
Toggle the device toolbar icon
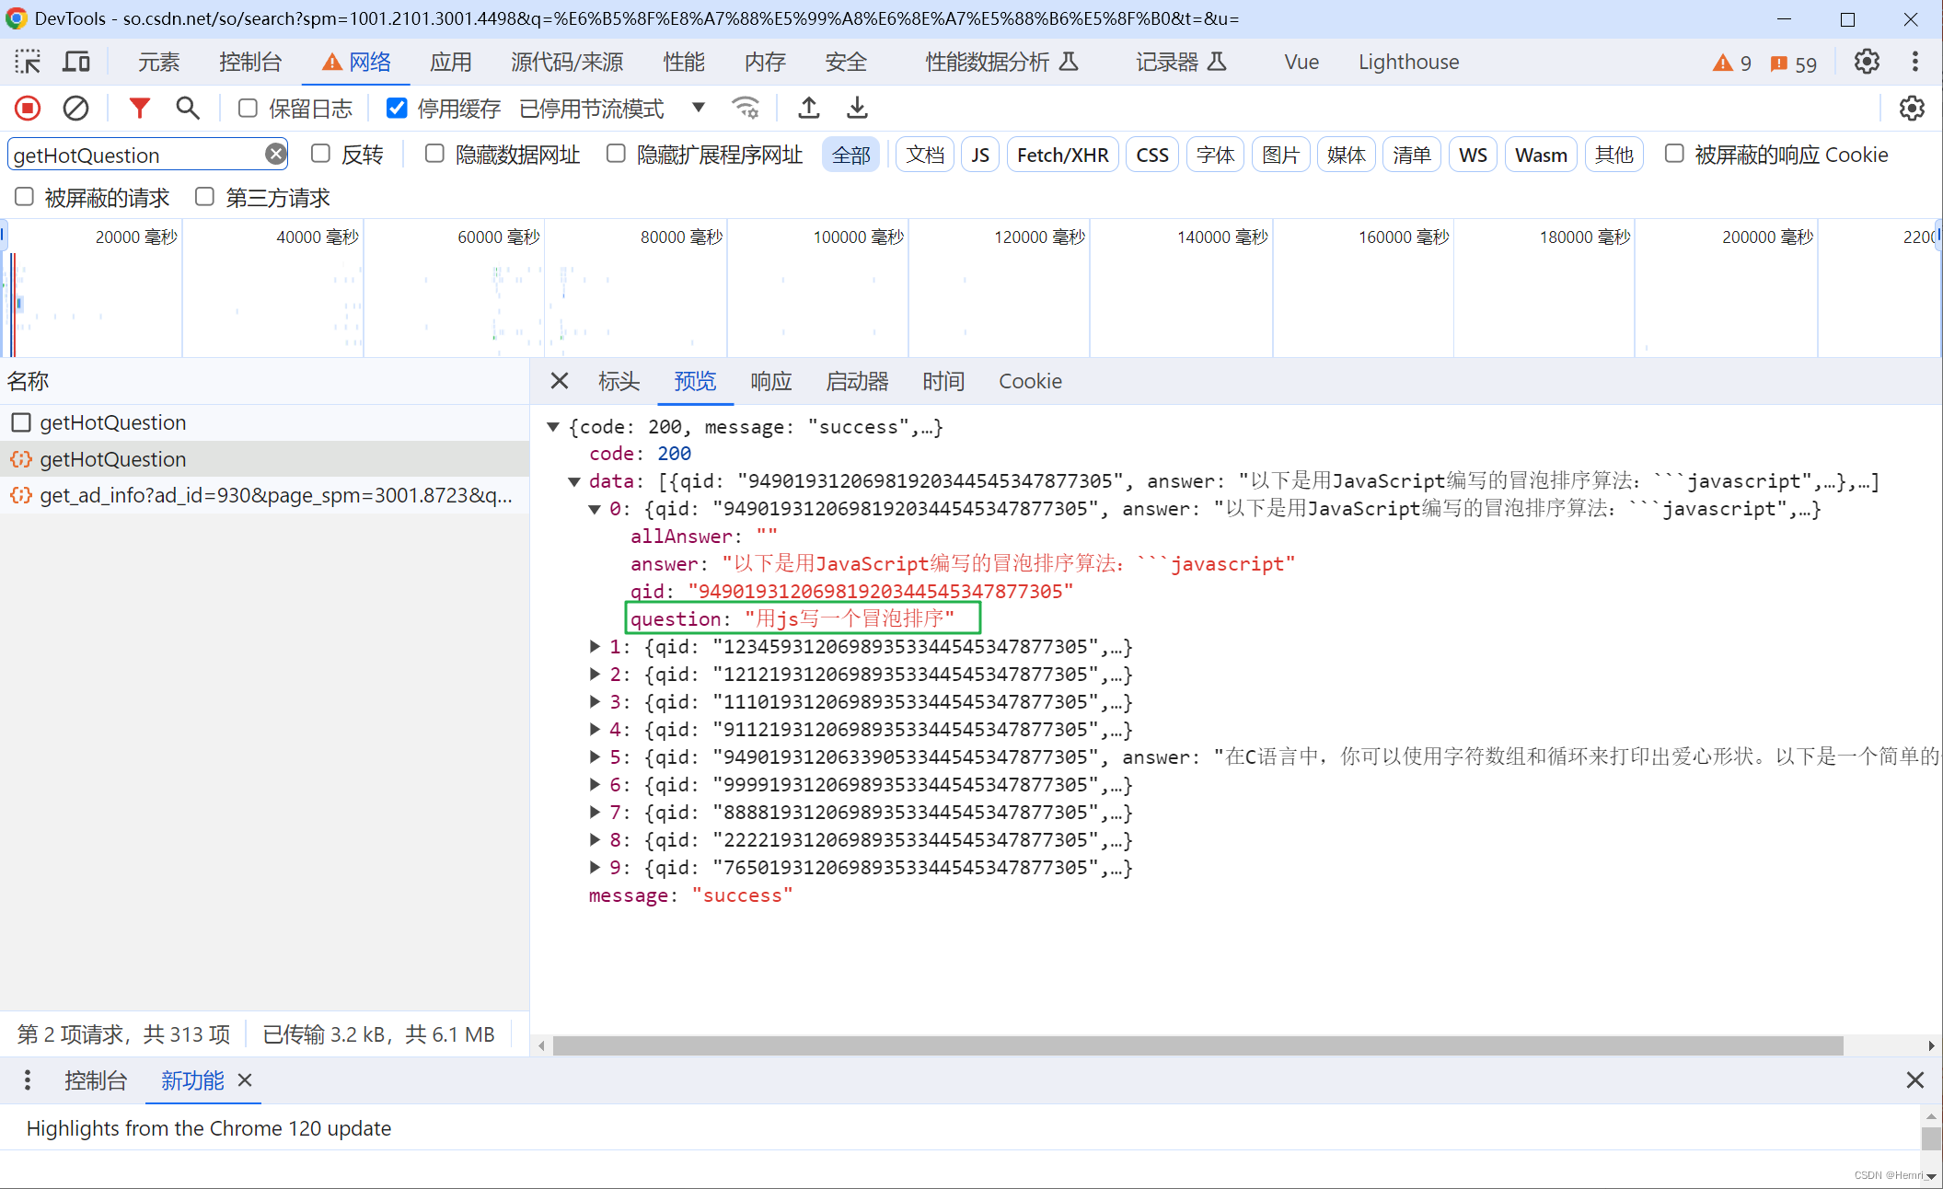(x=76, y=62)
